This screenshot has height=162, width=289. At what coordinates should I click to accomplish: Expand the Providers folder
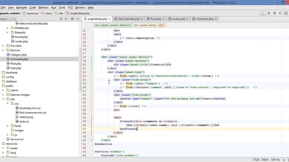[x=3, y=46]
